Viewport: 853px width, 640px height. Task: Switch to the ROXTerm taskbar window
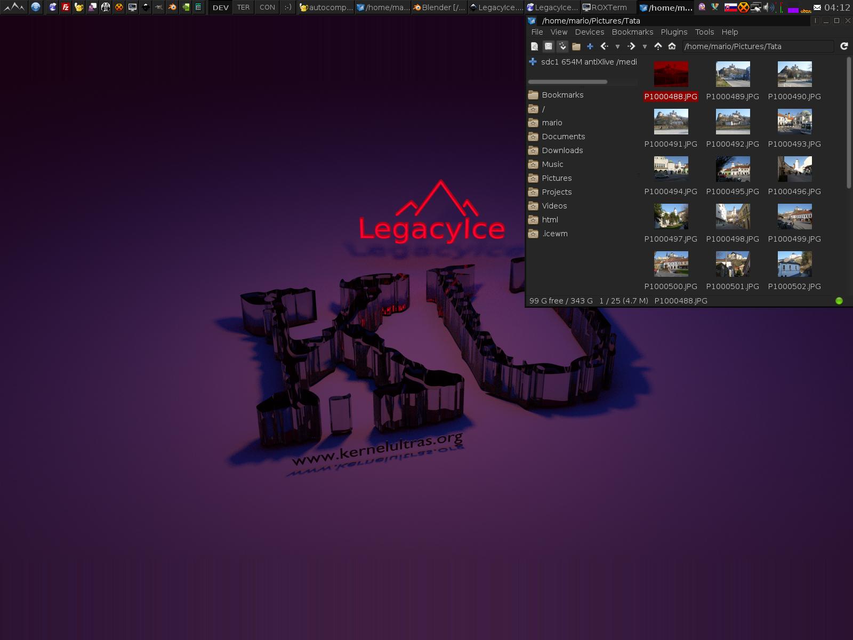tap(608, 7)
